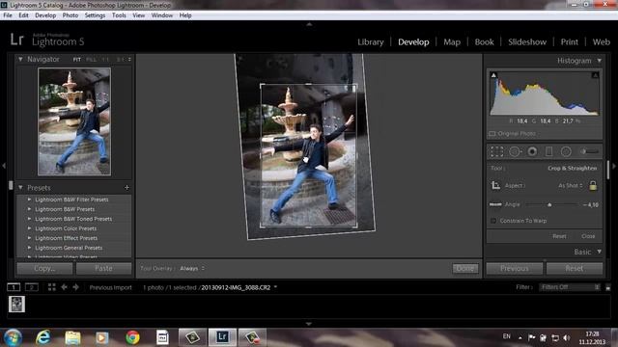The width and height of the screenshot is (618, 347).
Task: Expand the Basic panel triangle
Action: pos(599,252)
